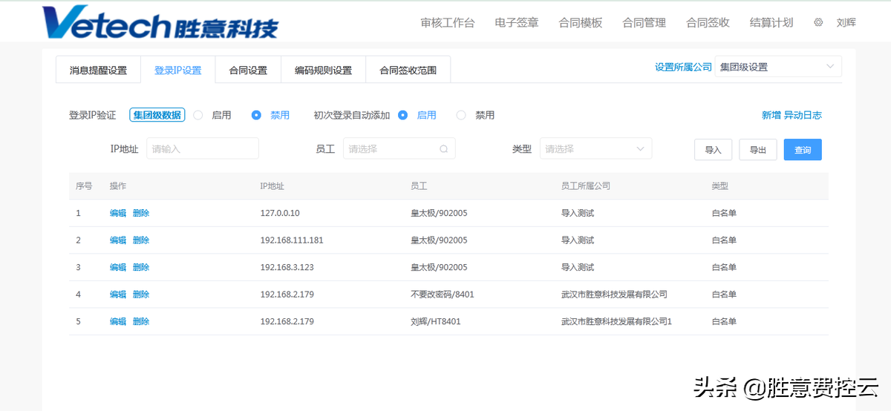
Task: Open 审核工作台 in top navigation
Action: (448, 22)
